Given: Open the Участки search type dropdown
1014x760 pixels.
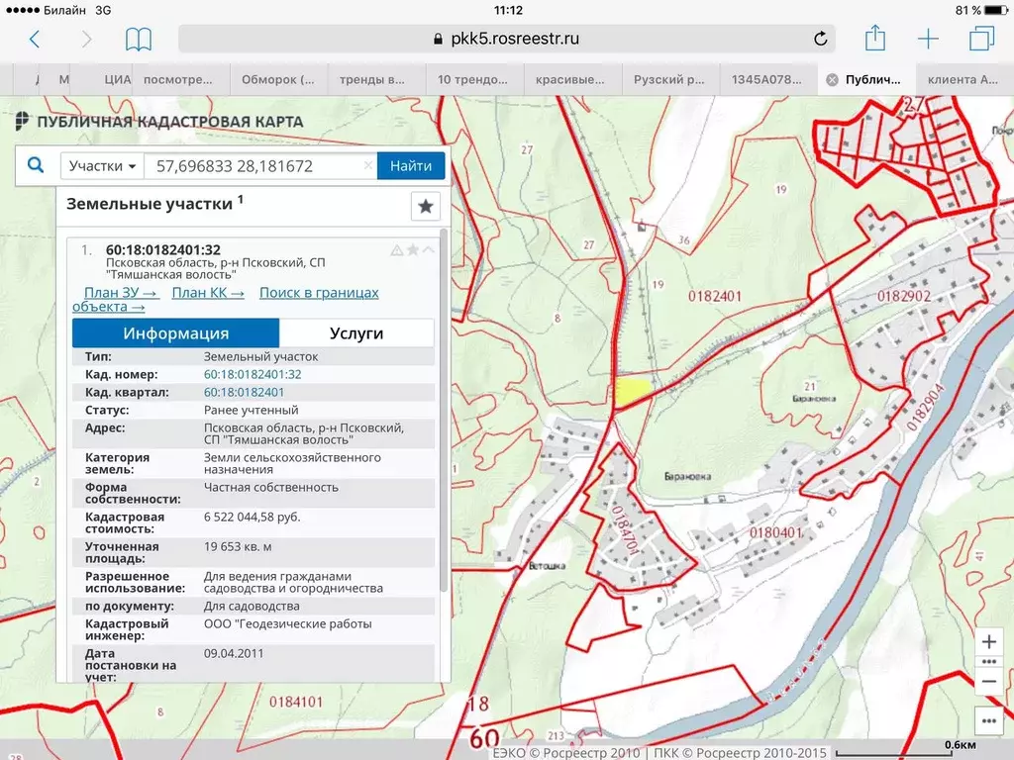Looking at the screenshot, I should [102, 166].
